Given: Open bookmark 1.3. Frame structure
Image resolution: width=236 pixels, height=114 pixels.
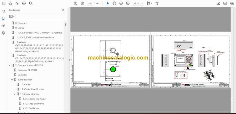Looking at the screenshot, I should pos(30,94).
